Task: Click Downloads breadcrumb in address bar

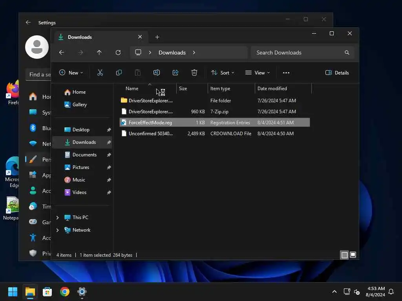Action: [x=172, y=53]
